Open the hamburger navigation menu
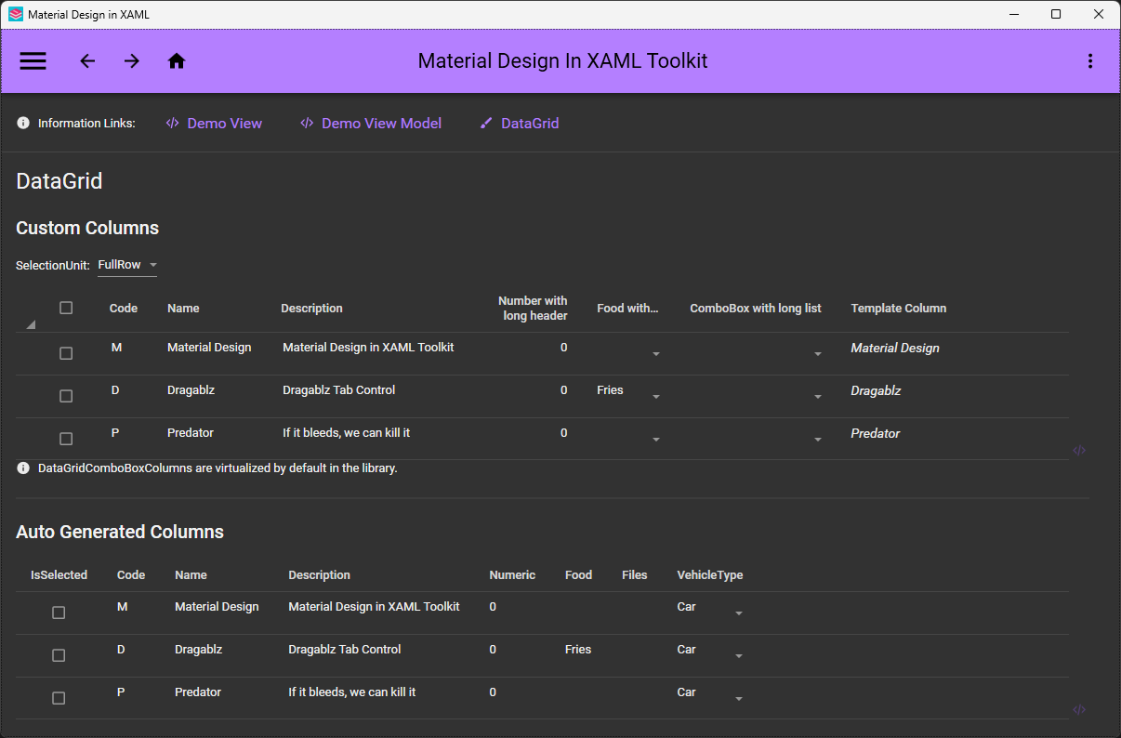 33,61
